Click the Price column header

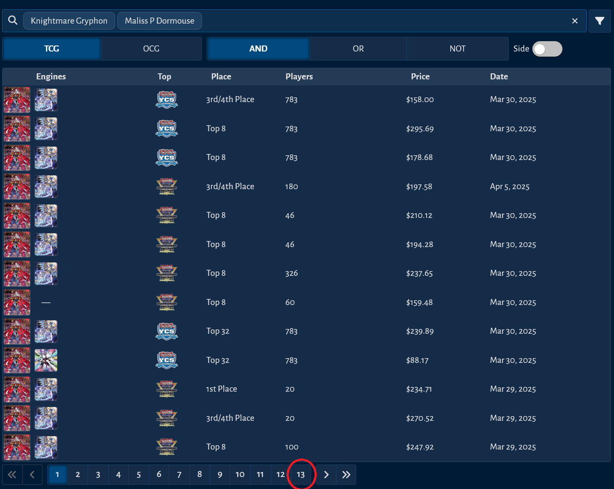[420, 76]
